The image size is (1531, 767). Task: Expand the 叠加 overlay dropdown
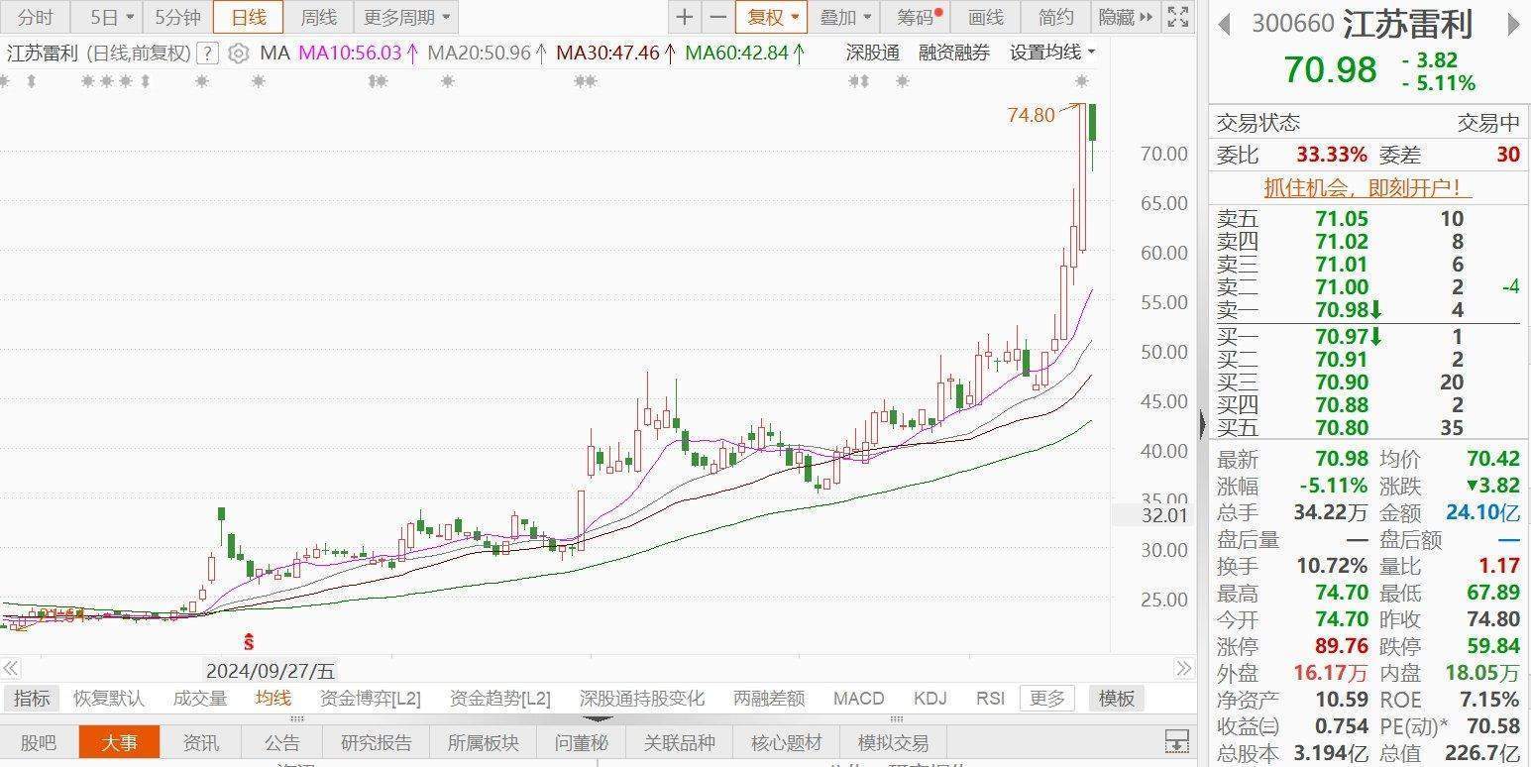click(844, 17)
